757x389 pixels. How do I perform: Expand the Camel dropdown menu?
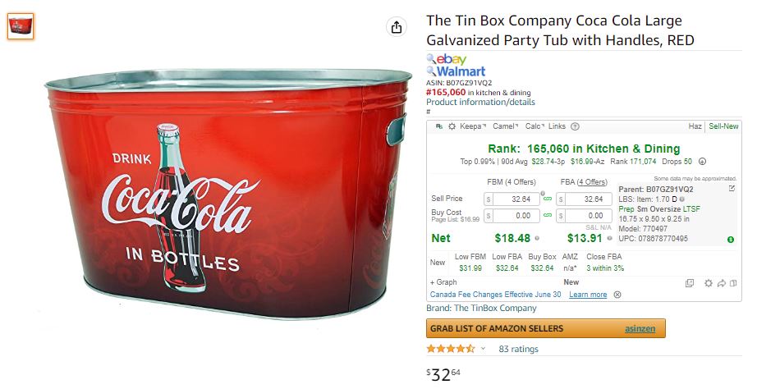tap(505, 126)
